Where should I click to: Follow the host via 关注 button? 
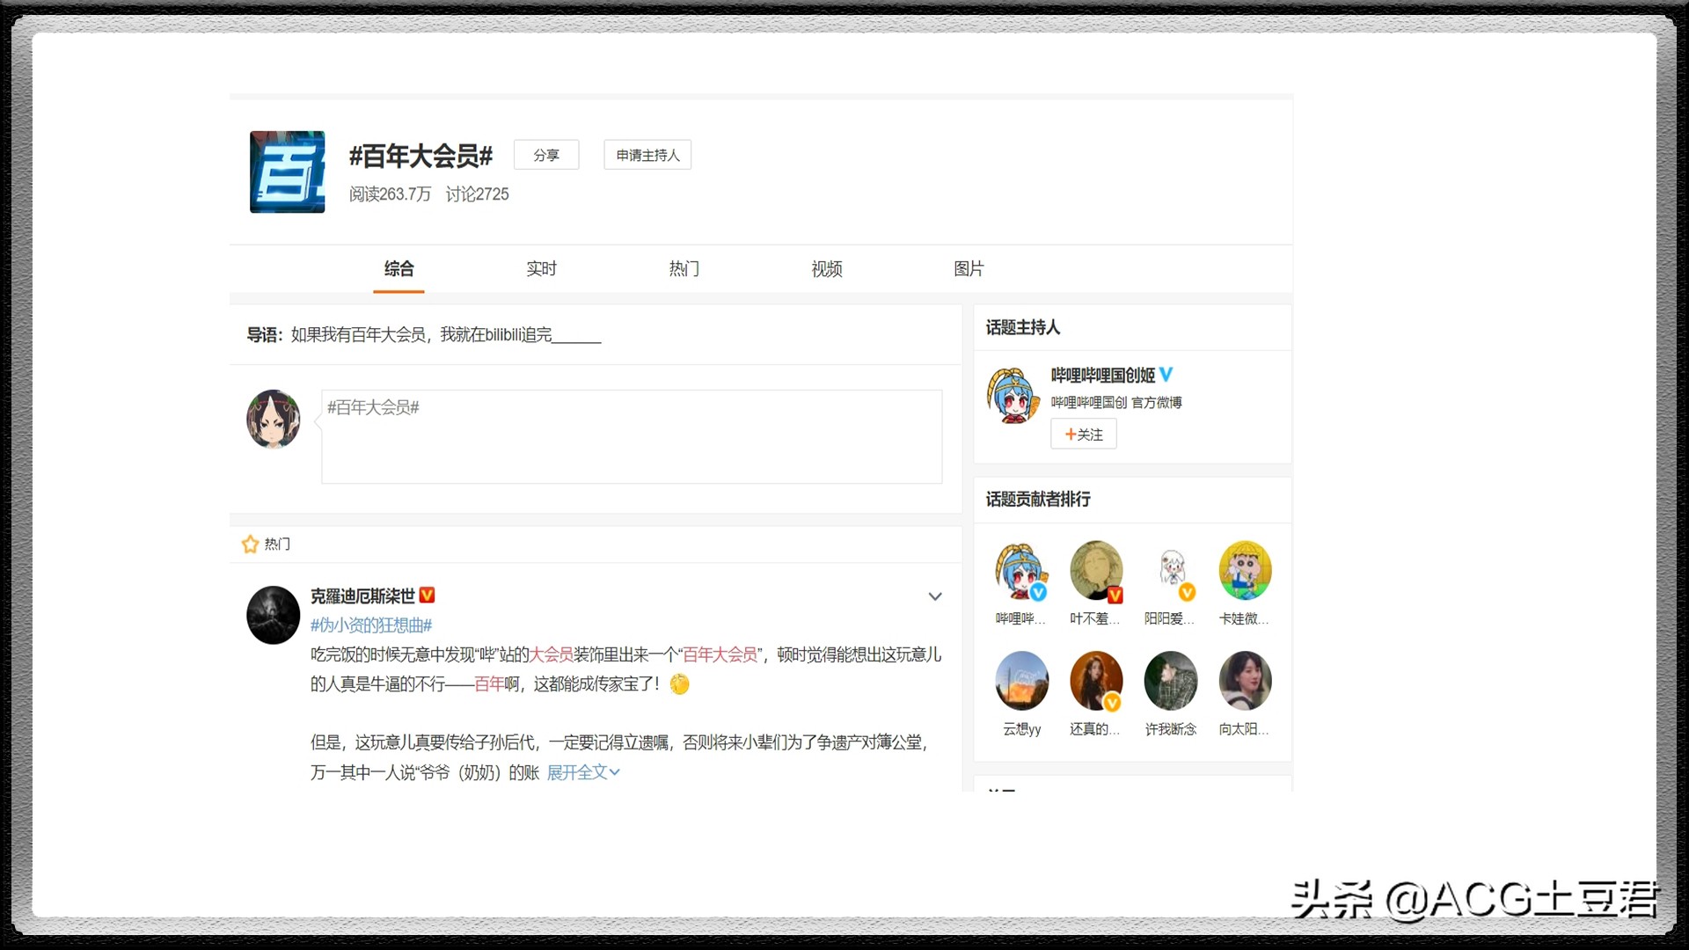pyautogui.click(x=1083, y=434)
